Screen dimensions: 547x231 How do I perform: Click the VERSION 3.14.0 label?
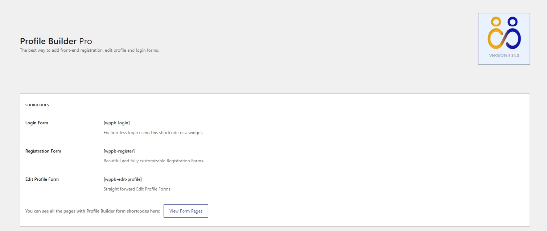504,56
